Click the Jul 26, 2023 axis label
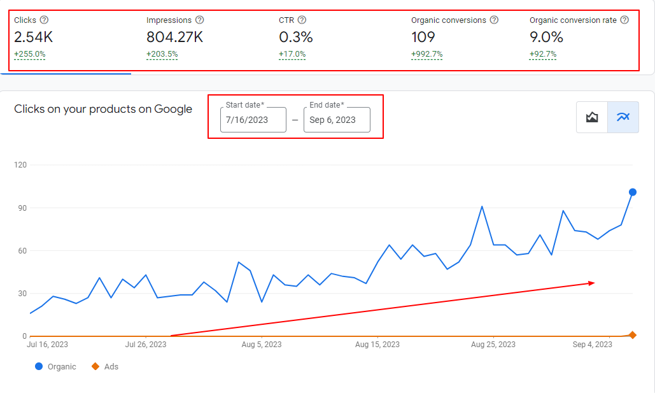This screenshot has height=393, width=655. (146, 345)
